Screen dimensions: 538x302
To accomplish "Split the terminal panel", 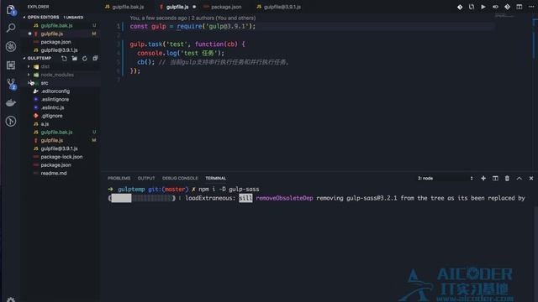I will (x=495, y=179).
